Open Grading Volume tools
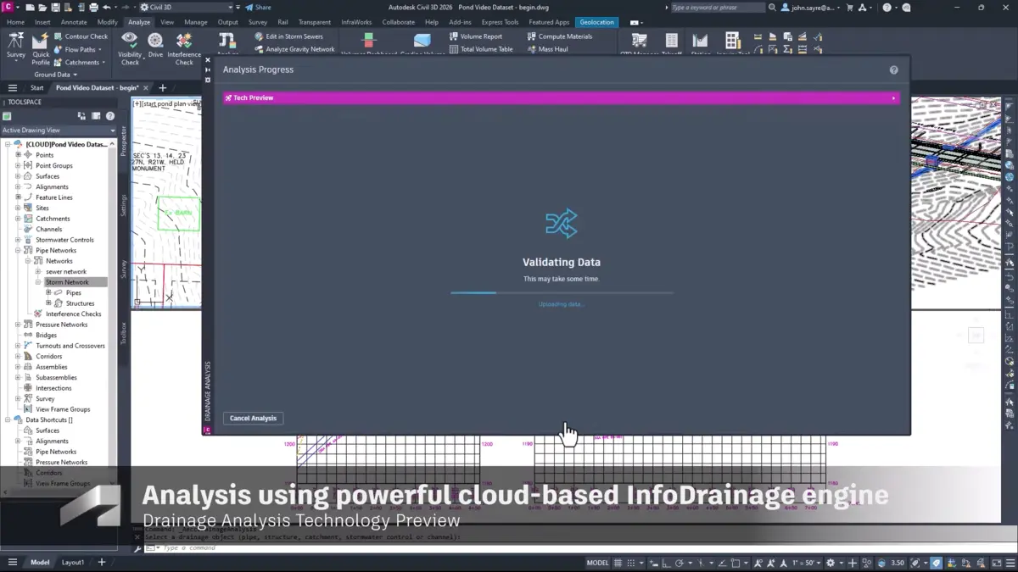The image size is (1018, 572). click(x=422, y=44)
